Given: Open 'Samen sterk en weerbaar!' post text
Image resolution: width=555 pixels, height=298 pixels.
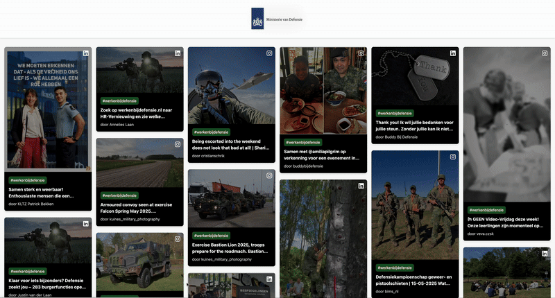Looking at the screenshot, I should pos(41,193).
